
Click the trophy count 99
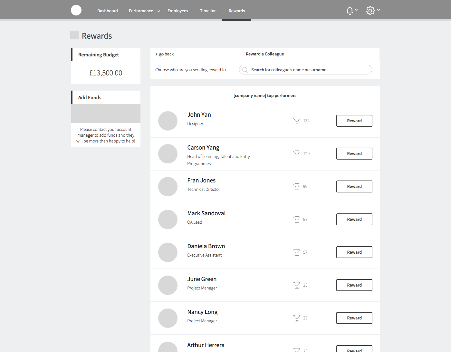click(305, 186)
